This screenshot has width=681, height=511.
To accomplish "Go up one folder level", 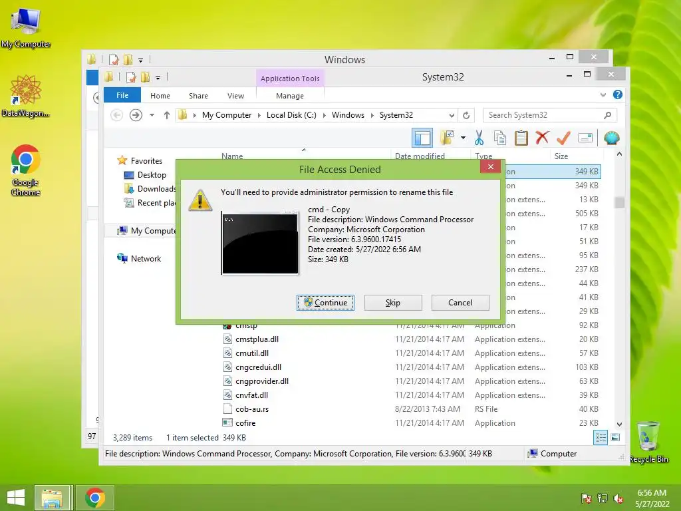I will click(x=167, y=115).
